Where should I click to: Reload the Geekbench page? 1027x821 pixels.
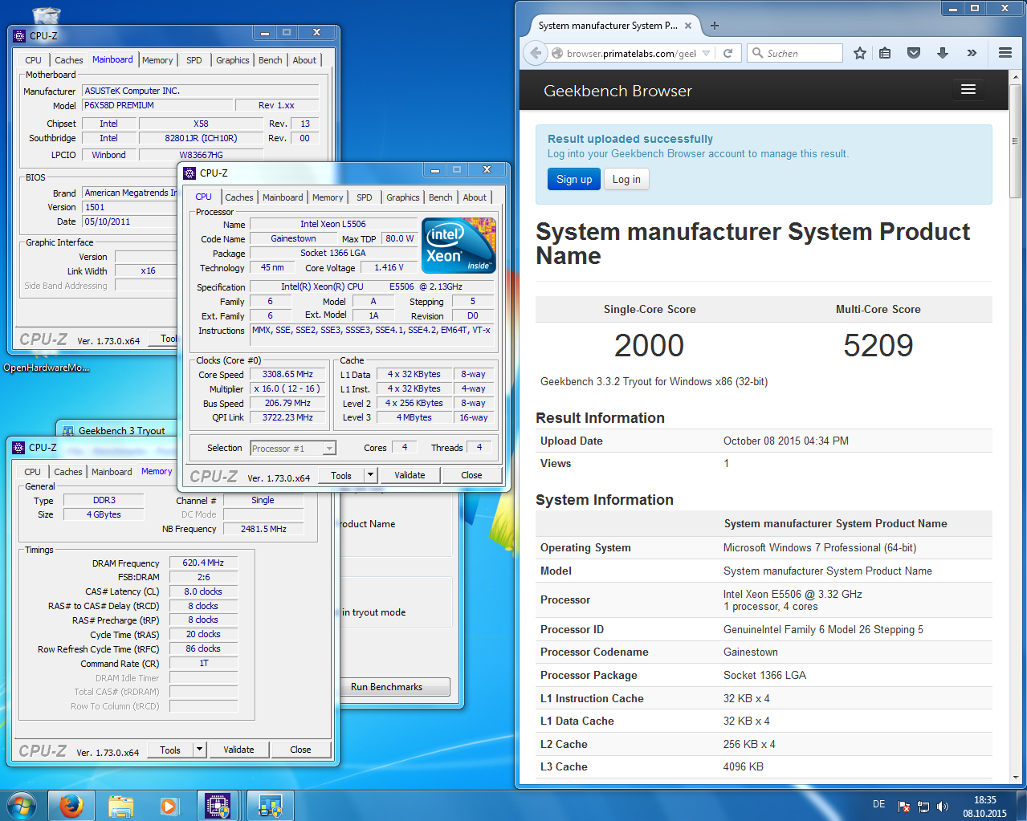pyautogui.click(x=727, y=53)
